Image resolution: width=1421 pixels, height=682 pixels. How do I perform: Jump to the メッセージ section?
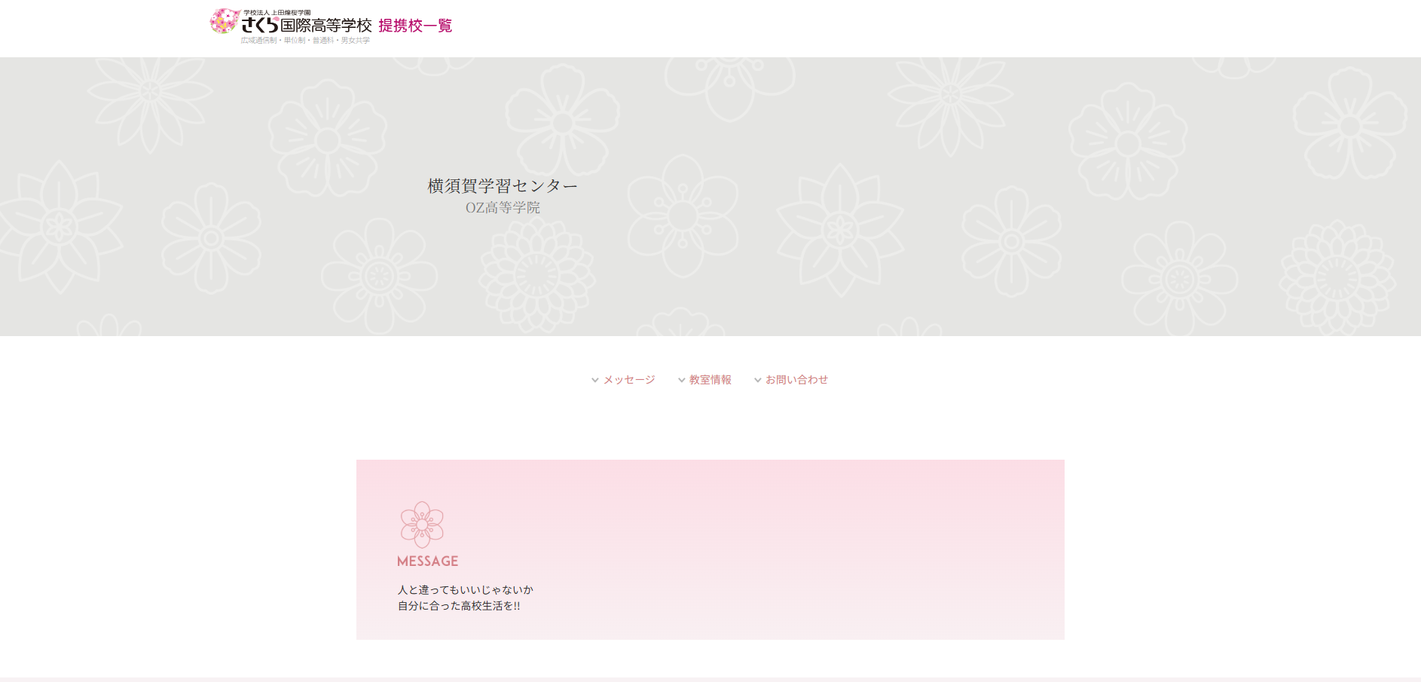click(629, 380)
